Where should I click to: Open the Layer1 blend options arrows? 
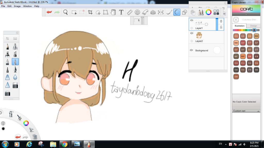[x=221, y=21]
